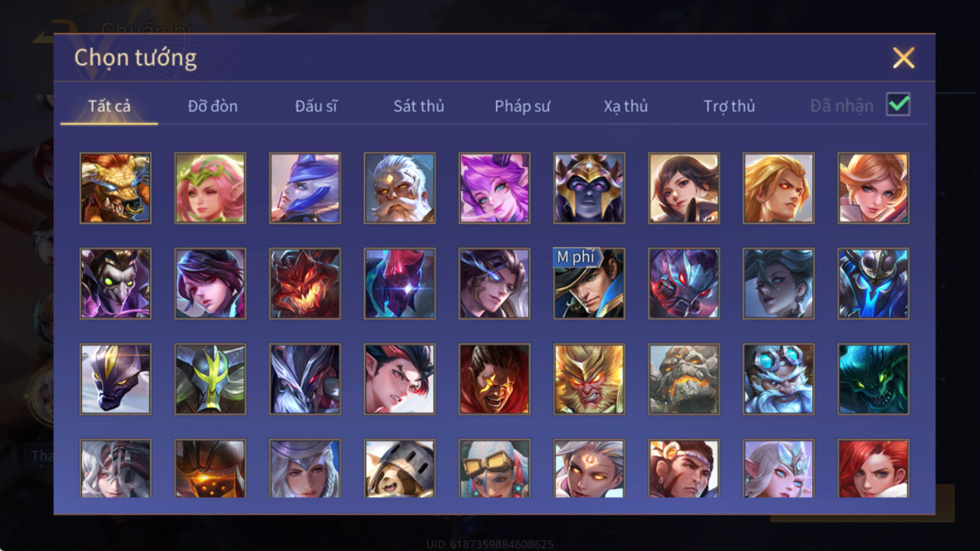Choose the green-eyed sea monster hero
Image resolution: width=980 pixels, height=551 pixels.
pos(873,379)
